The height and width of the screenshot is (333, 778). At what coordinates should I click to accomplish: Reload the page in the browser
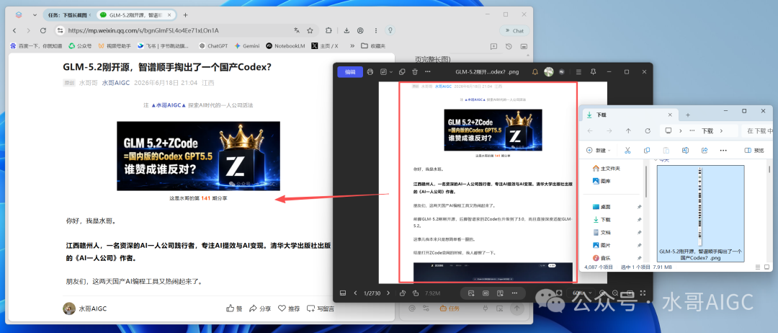click(x=43, y=30)
